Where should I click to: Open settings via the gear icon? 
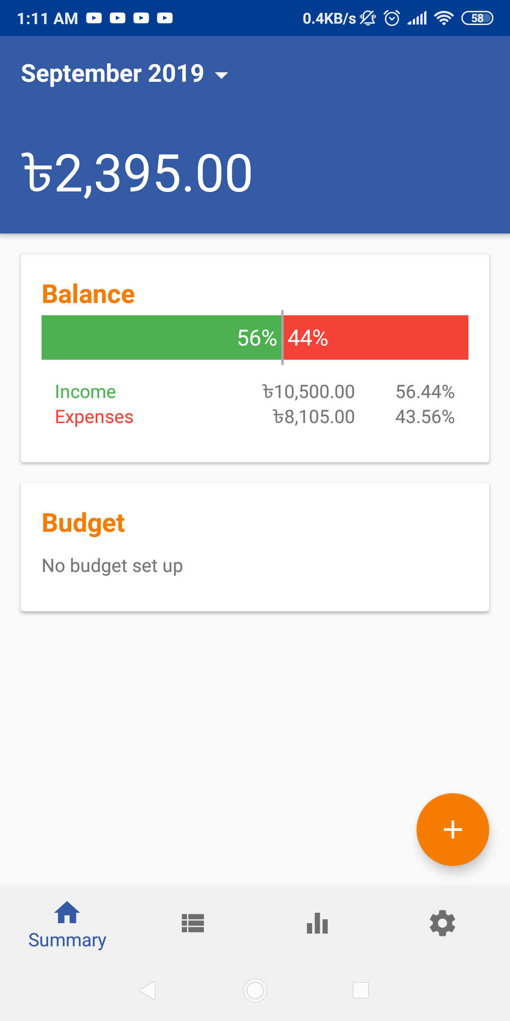[442, 923]
